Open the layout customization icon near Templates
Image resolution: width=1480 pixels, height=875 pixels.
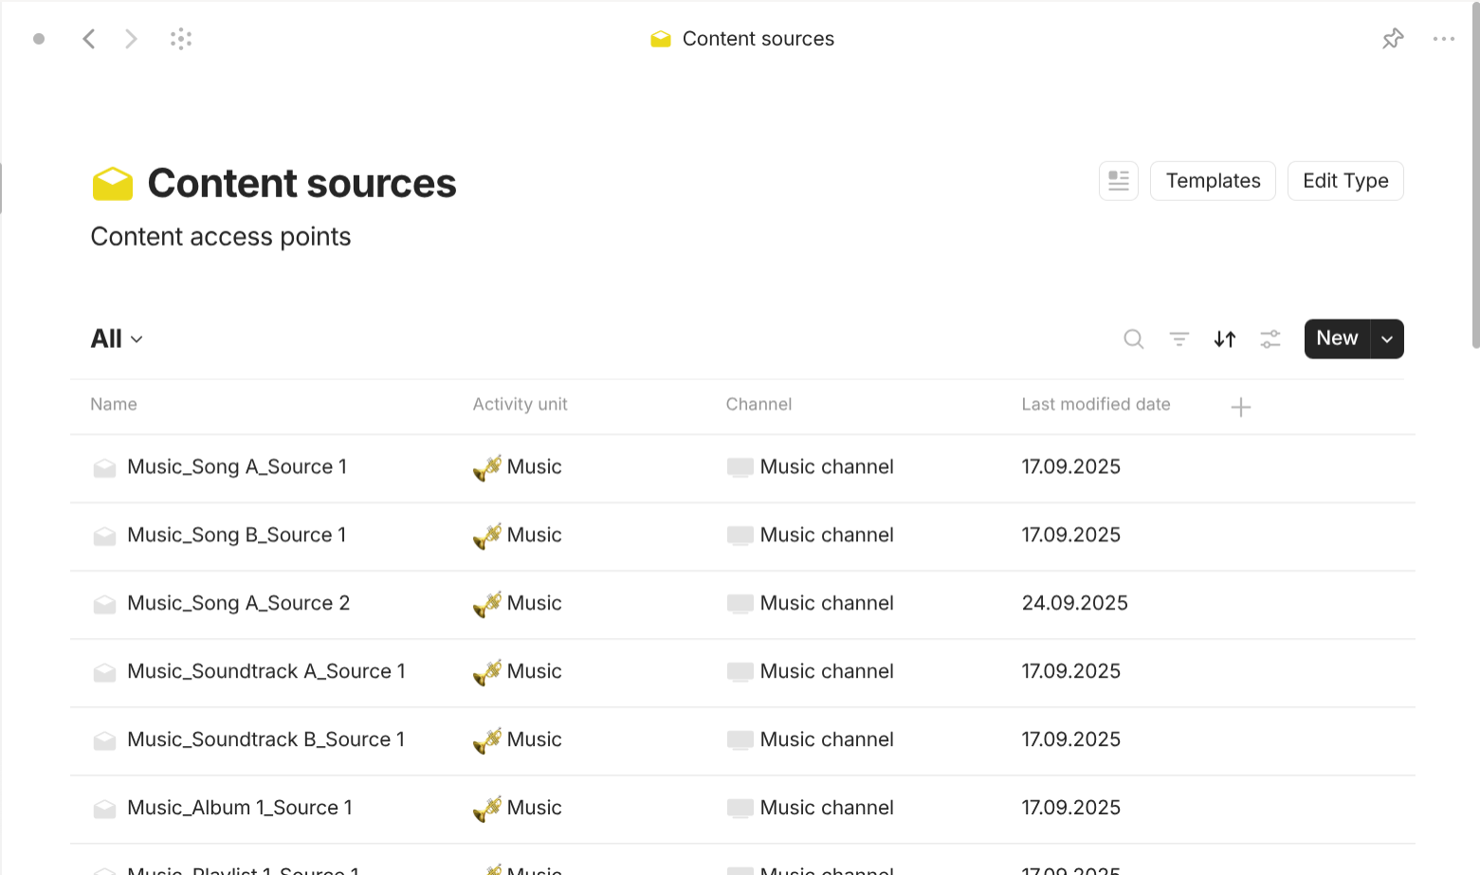tap(1118, 180)
